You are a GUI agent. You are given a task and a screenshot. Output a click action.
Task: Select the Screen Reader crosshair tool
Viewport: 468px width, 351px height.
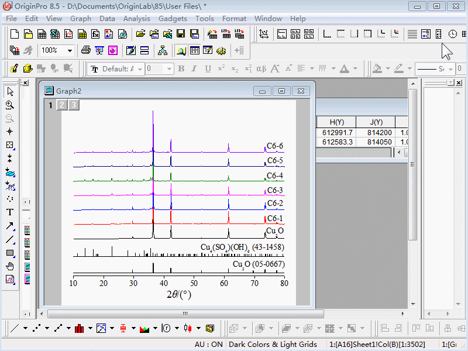click(10, 132)
